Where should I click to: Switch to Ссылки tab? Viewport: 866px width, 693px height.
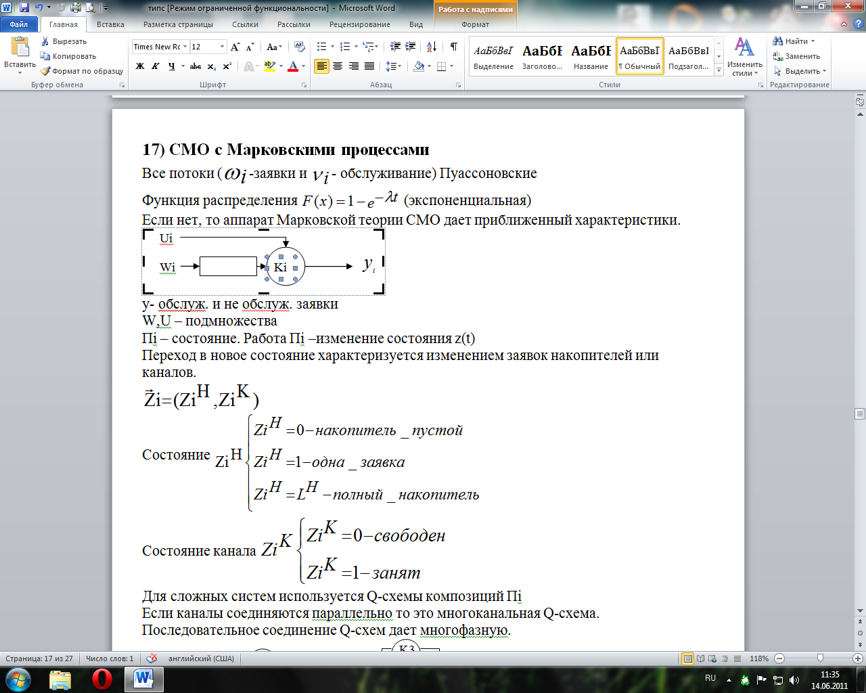[x=245, y=24]
